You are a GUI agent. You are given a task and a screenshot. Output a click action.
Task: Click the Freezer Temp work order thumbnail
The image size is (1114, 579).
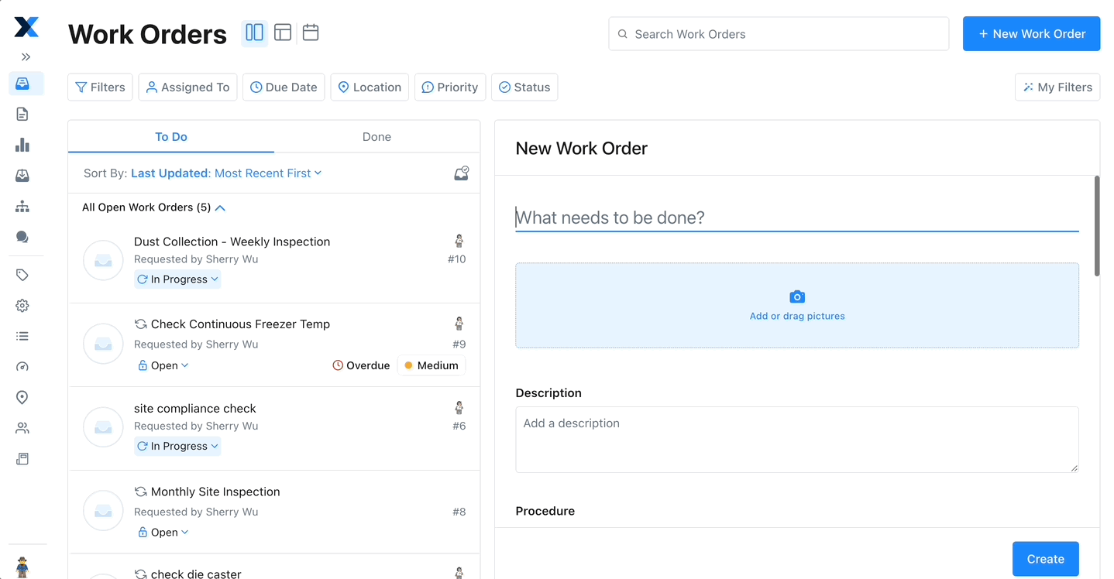point(103,344)
